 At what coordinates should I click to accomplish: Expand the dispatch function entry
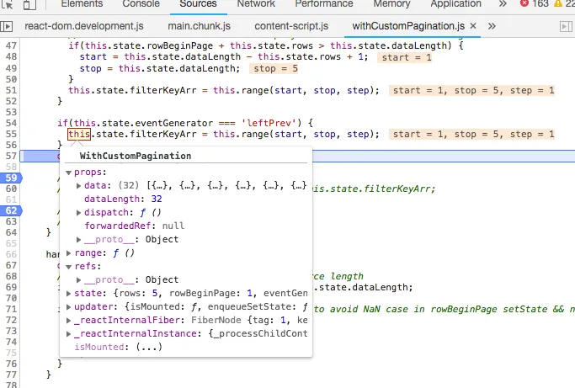pyautogui.click(x=78, y=213)
